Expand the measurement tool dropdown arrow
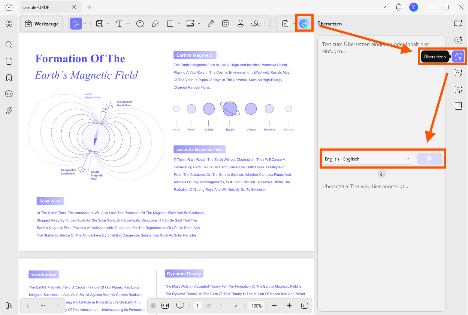The width and height of the screenshot is (468, 315). point(199,24)
